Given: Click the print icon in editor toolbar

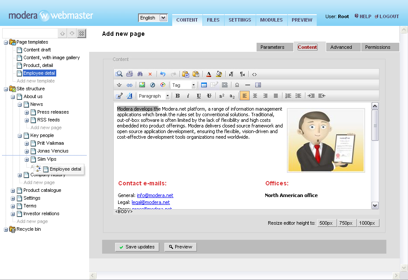Looking at the screenshot, I should [129, 74].
